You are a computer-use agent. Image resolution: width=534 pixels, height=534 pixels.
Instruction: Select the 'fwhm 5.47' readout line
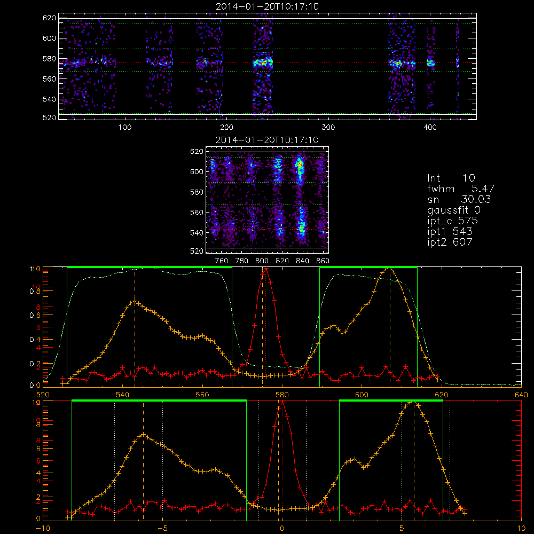[x=460, y=189]
